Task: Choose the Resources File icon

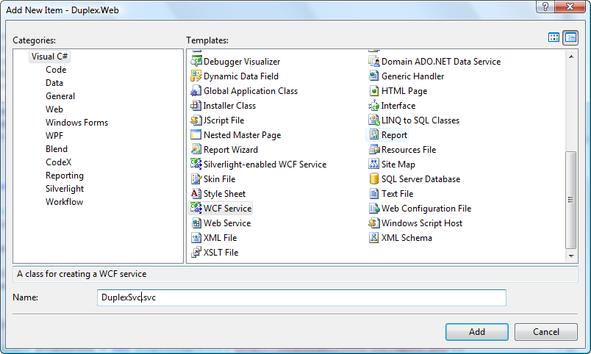Action: click(373, 149)
